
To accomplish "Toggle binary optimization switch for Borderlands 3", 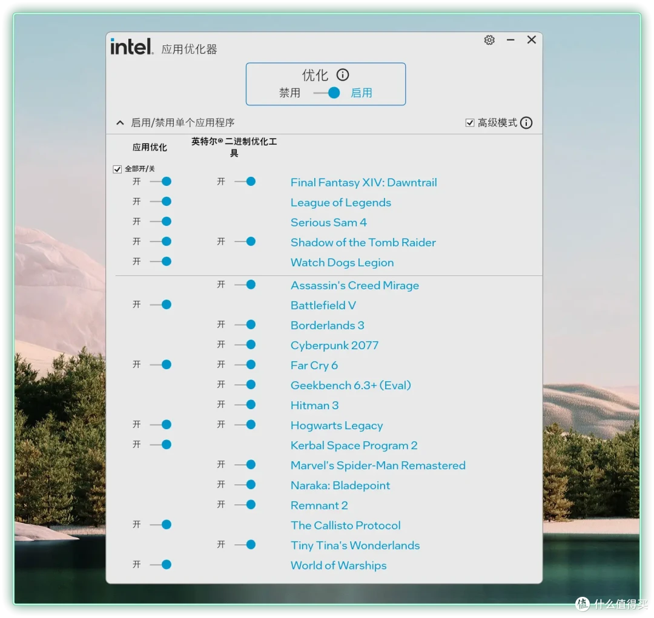I will tap(245, 325).
